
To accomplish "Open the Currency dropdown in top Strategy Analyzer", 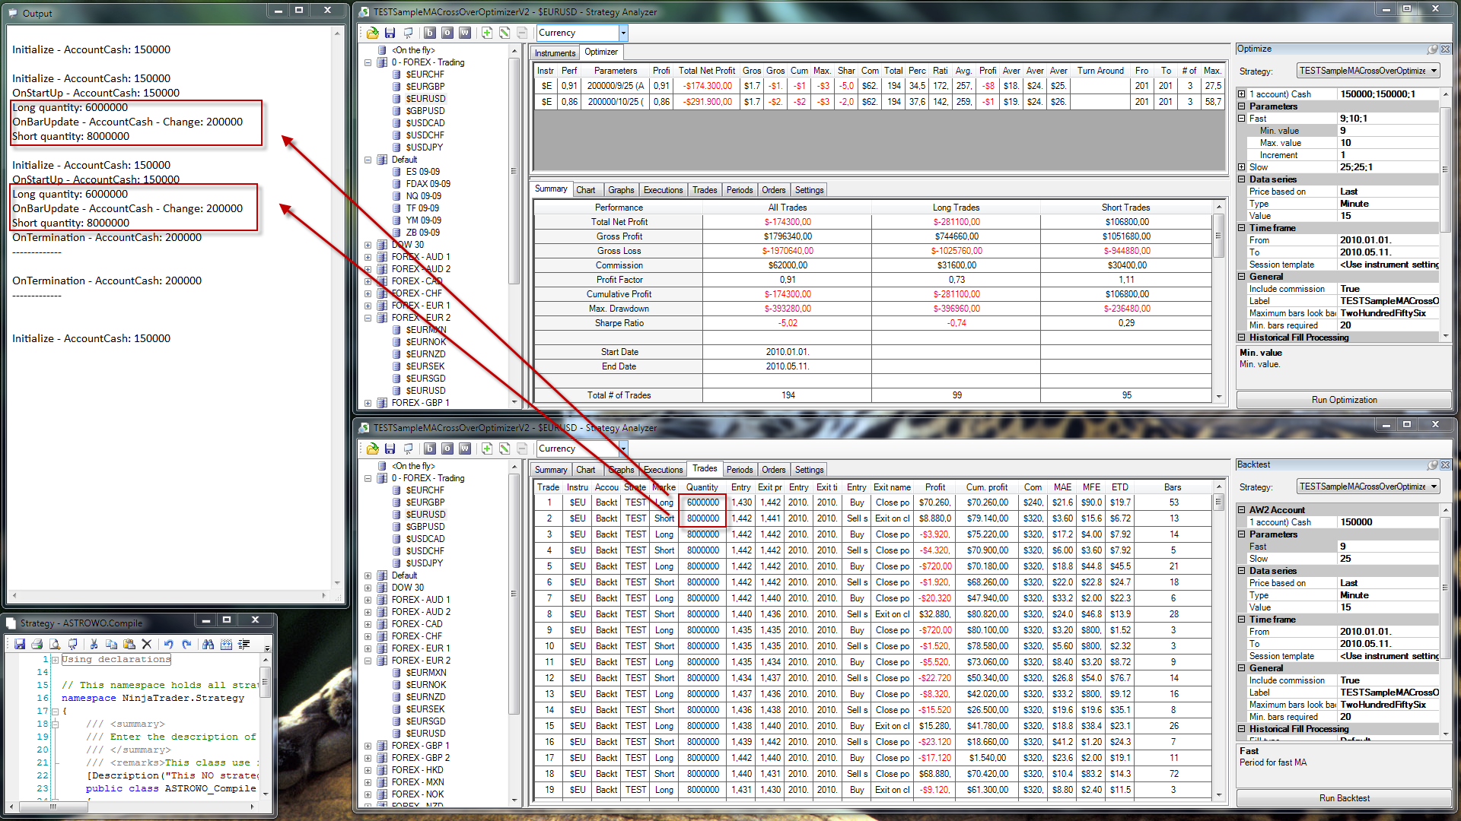I will point(623,33).
